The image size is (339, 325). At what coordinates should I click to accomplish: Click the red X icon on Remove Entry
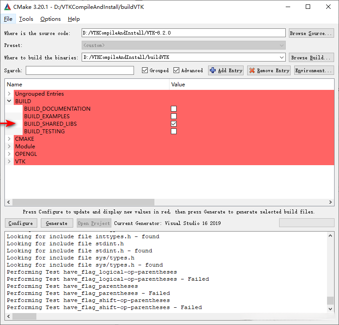click(252, 70)
